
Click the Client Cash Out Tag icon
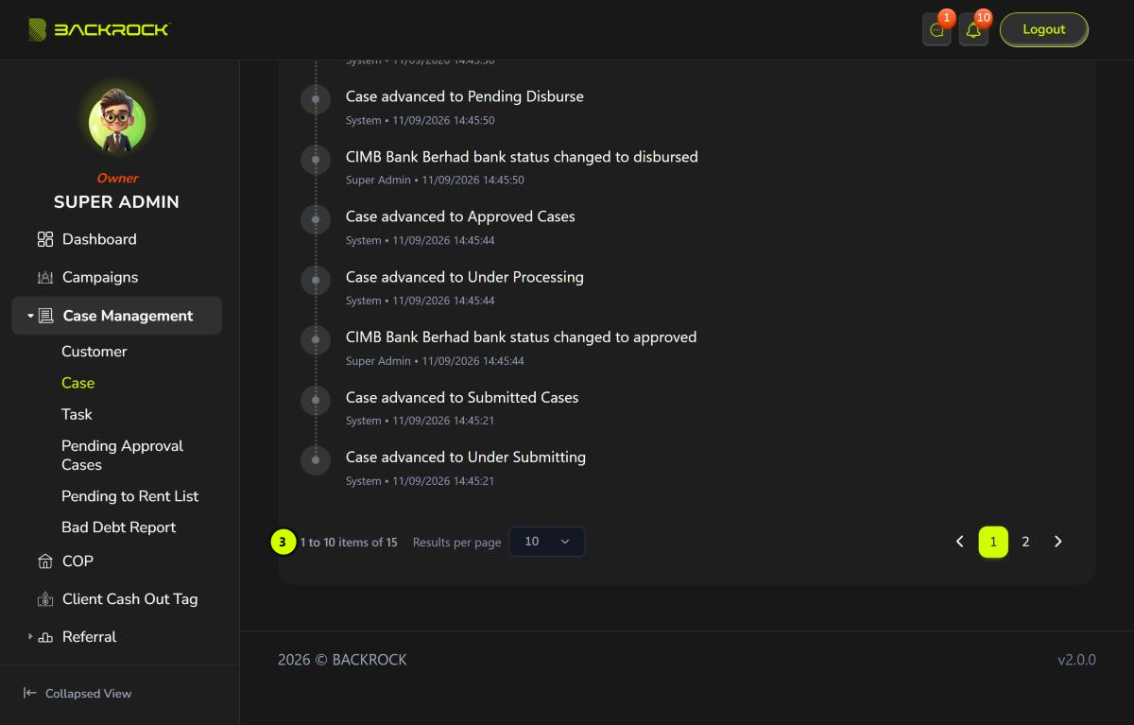coord(45,599)
